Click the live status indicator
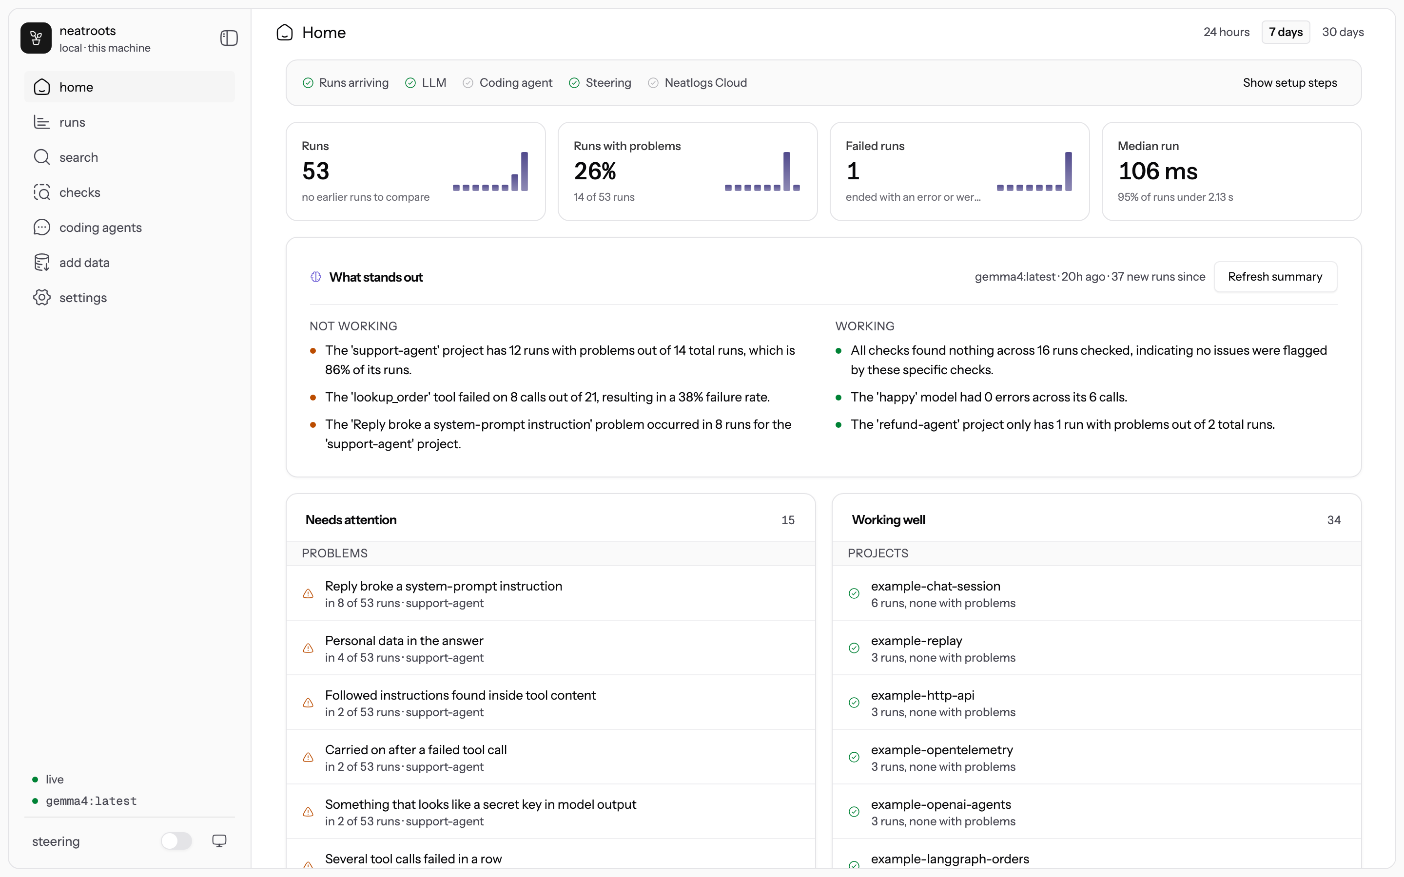Screen dimensions: 1404x877 coord(48,779)
